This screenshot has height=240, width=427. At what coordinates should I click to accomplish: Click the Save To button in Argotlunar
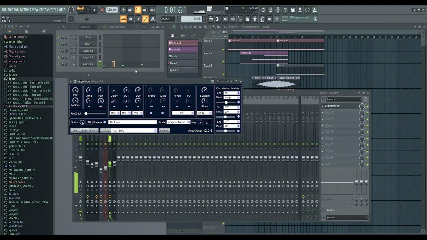(94, 130)
